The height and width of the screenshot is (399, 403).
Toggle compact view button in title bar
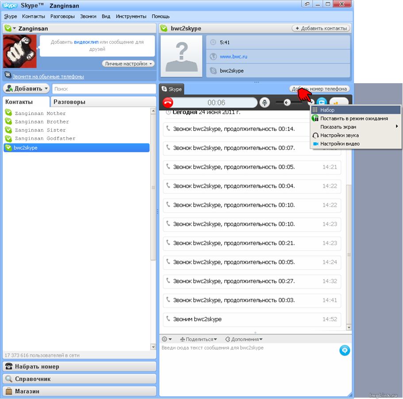[x=307, y=4]
